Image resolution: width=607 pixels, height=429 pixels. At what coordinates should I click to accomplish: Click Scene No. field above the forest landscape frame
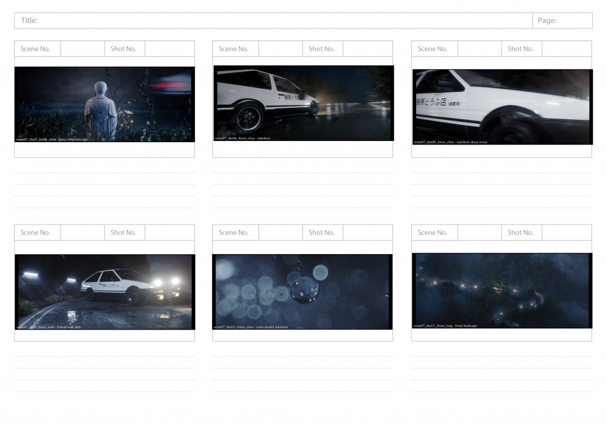(480, 232)
